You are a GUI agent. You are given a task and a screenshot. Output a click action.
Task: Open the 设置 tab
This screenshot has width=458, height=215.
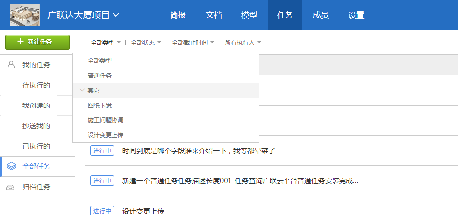point(356,15)
